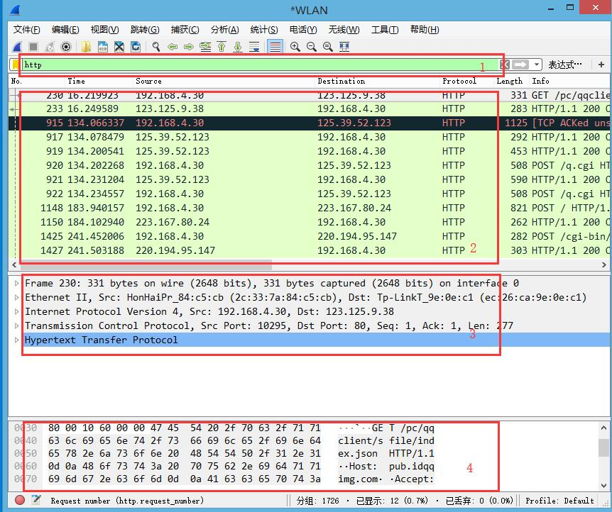Sort by the Source column header
Viewport: 612px width, 512px height.
coord(224,81)
